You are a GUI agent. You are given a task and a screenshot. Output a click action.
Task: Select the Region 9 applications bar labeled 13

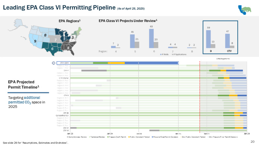[213, 46]
